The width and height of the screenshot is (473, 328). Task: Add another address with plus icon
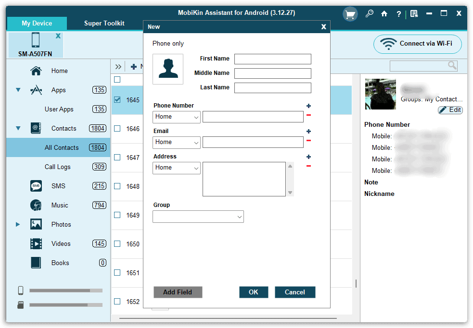pyautogui.click(x=308, y=157)
